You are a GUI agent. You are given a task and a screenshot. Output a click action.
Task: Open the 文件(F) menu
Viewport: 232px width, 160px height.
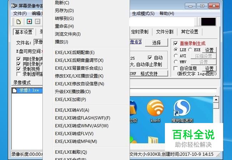[20, 14]
